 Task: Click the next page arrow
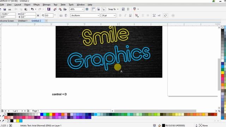point(22,111)
